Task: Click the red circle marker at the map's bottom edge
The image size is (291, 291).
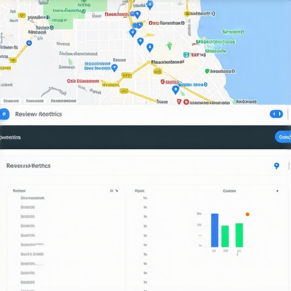Action: pyautogui.click(x=186, y=102)
